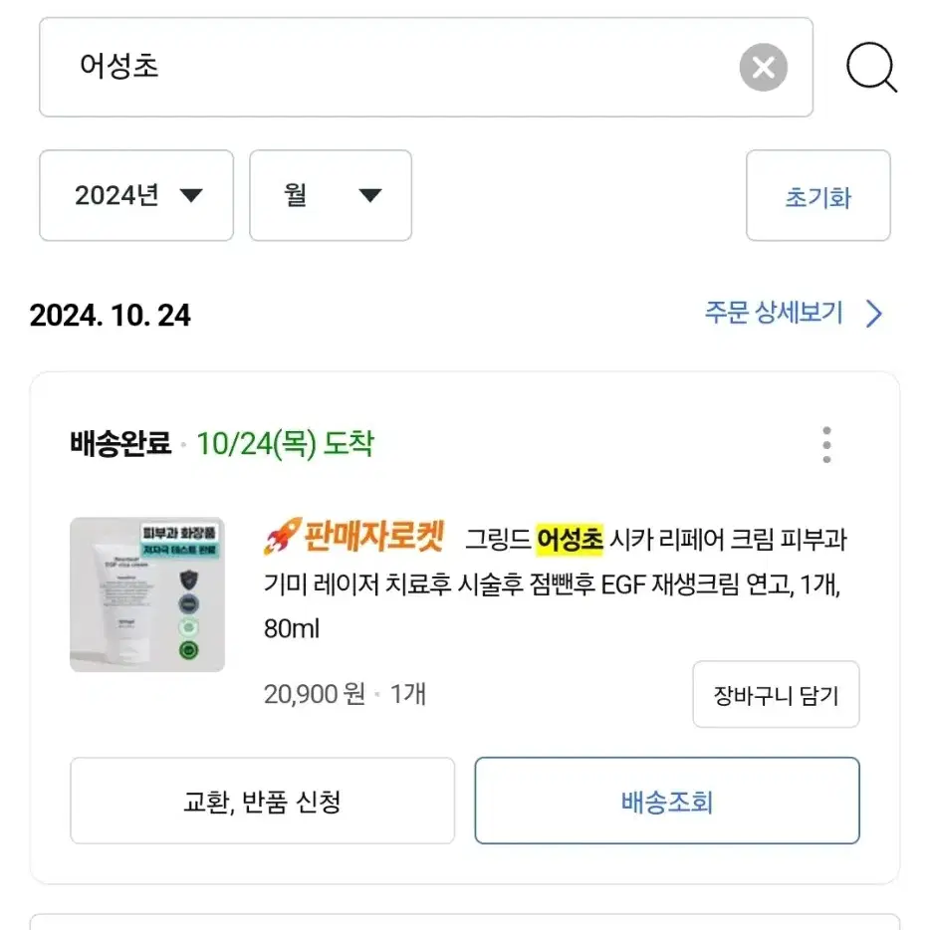
Task: Click the chevron arrow beside 주문 상세보기
Action: pyautogui.click(x=874, y=314)
